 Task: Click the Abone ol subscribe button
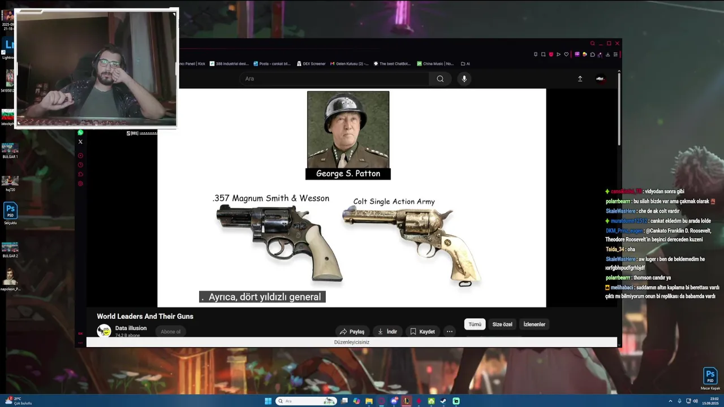pyautogui.click(x=170, y=331)
